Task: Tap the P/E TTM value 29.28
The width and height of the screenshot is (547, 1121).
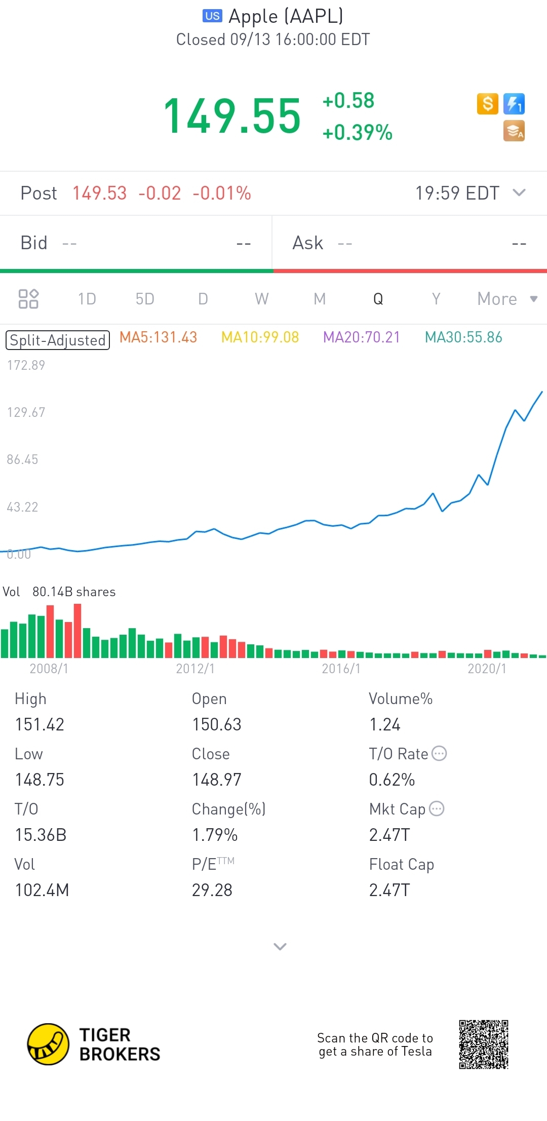Action: (212, 890)
